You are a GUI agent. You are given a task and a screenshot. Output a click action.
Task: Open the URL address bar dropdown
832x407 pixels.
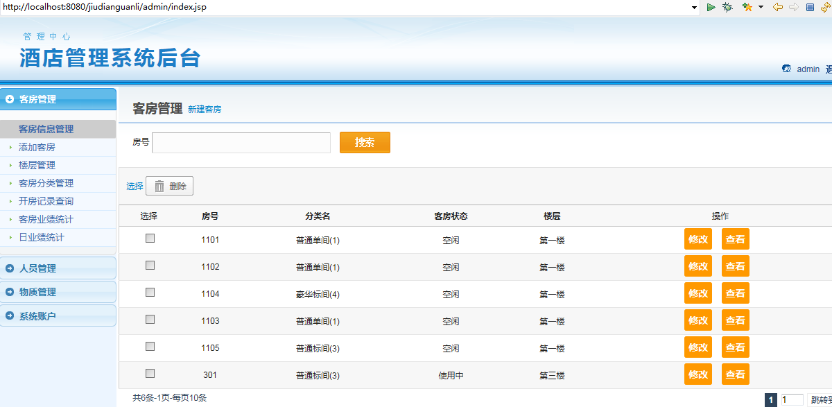(x=694, y=7)
